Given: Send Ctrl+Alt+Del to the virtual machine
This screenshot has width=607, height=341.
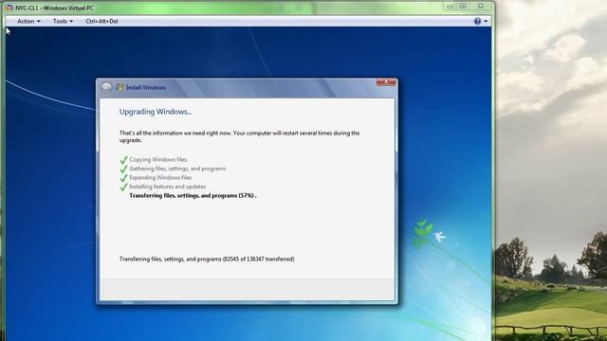Looking at the screenshot, I should (101, 21).
